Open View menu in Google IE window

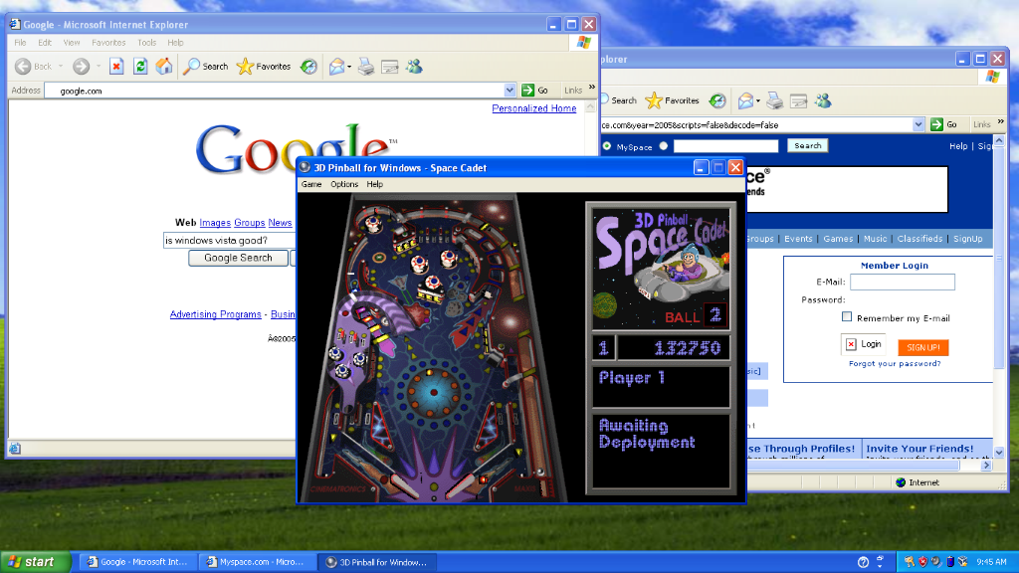click(x=72, y=43)
